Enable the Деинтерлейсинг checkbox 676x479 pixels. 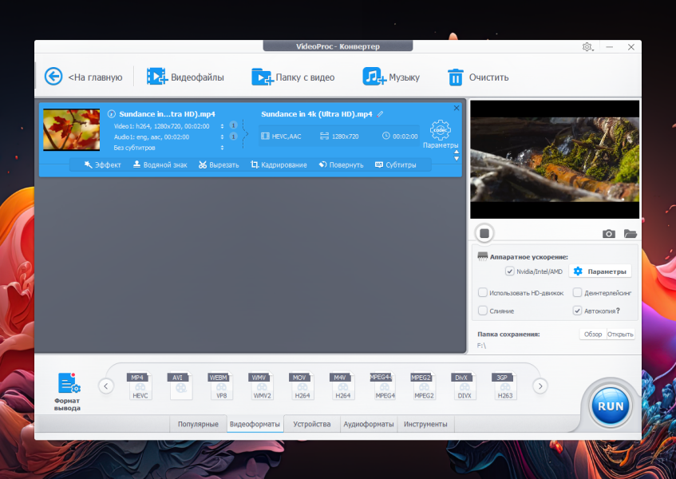click(x=577, y=293)
